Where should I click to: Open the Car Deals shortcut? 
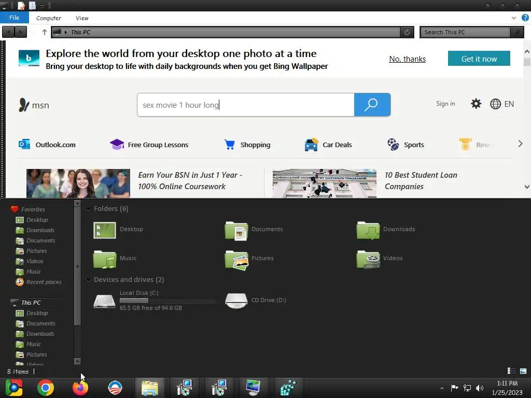coord(328,145)
